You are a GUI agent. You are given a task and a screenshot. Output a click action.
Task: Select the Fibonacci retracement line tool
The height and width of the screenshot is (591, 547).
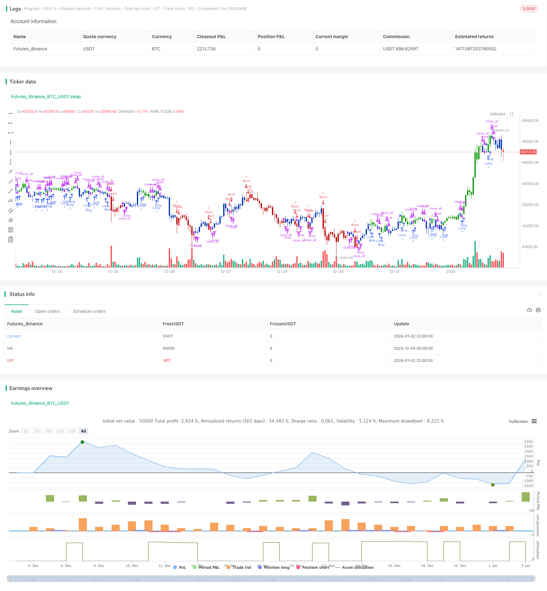click(x=11, y=230)
